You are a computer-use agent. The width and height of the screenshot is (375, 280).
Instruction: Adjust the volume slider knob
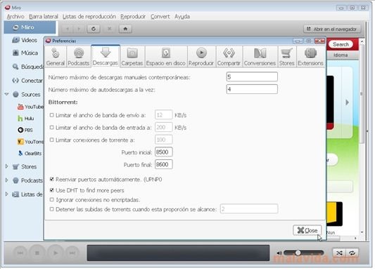(x=298, y=253)
